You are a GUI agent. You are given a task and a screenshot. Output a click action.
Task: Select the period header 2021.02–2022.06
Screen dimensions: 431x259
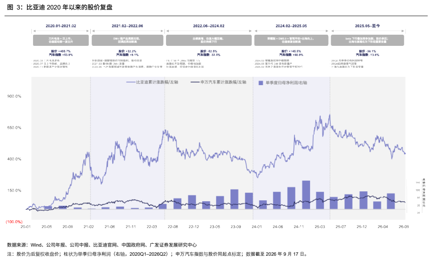point(127,26)
